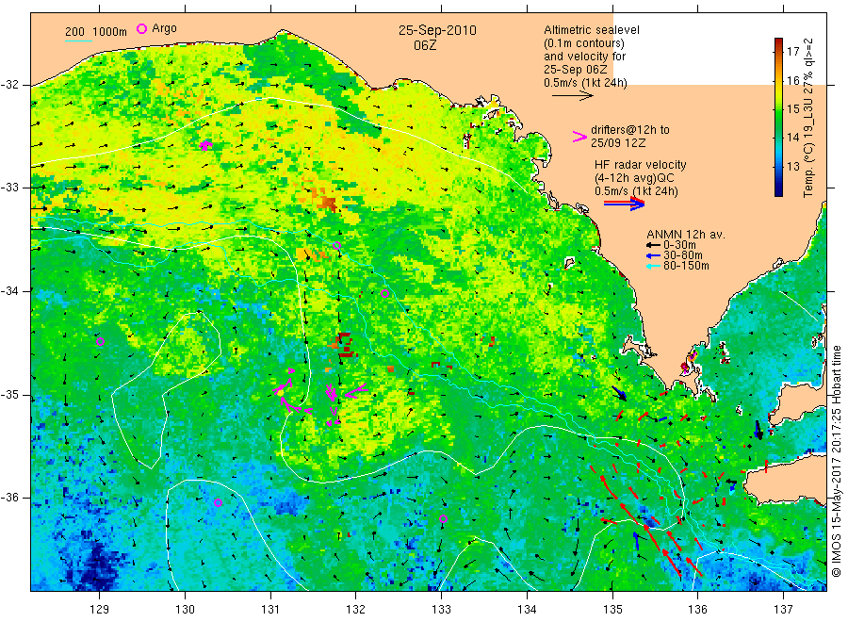Click the cyan isobath line sample under 200
Image resolution: width=848 pixels, height=622 pixels.
pyautogui.click(x=78, y=41)
